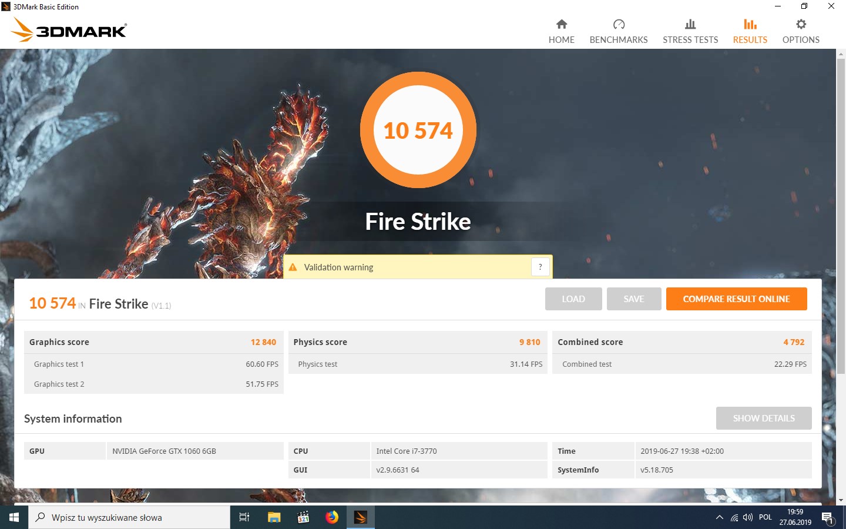Open the OPTIONS tab label

click(x=801, y=40)
